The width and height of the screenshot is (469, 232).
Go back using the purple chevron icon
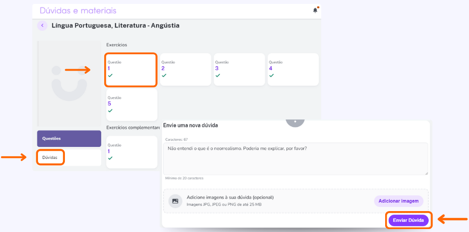42,26
